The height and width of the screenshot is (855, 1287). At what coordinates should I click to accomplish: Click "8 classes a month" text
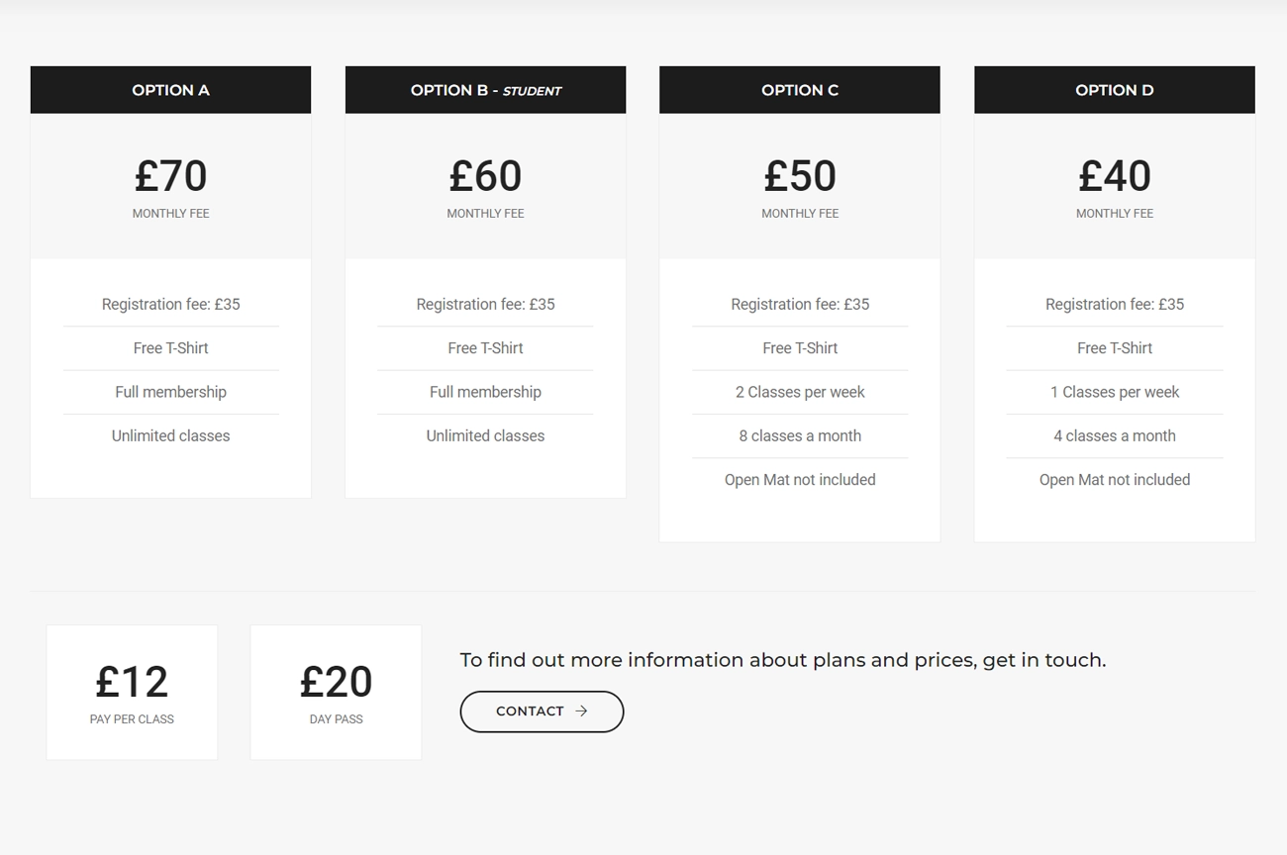click(800, 435)
